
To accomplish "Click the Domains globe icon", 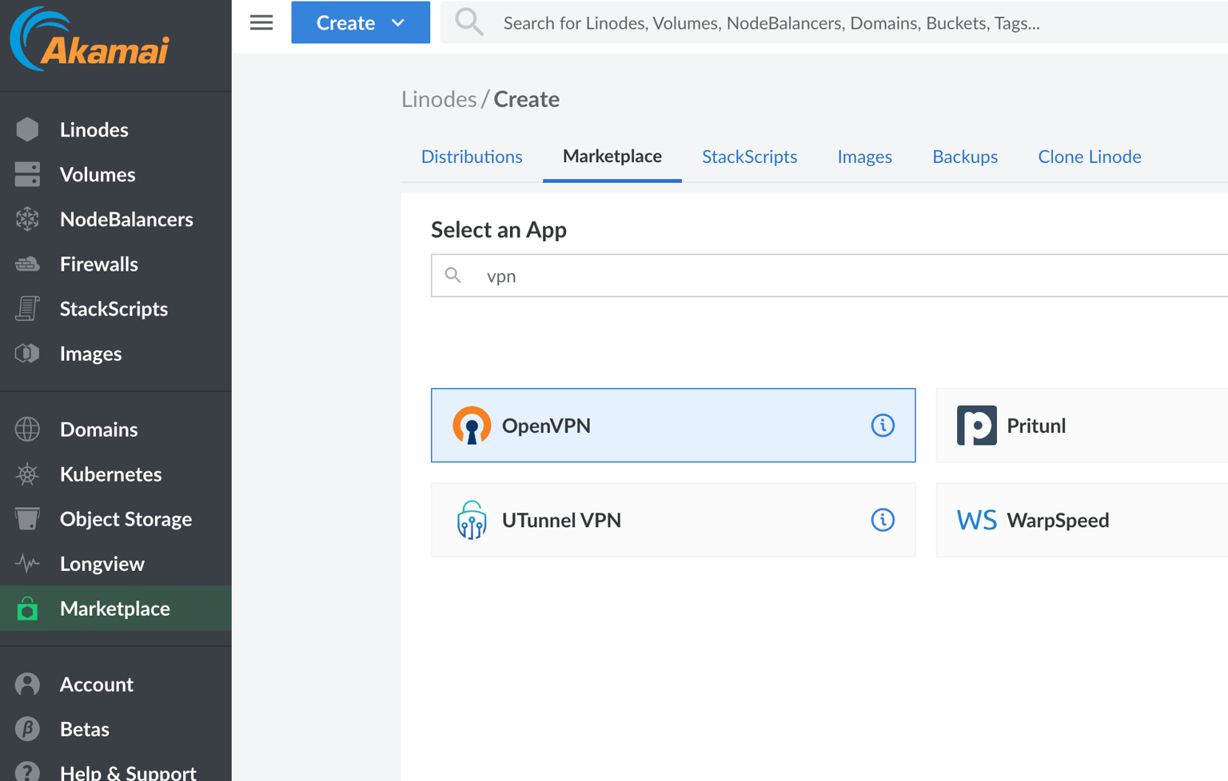I will pyautogui.click(x=27, y=429).
